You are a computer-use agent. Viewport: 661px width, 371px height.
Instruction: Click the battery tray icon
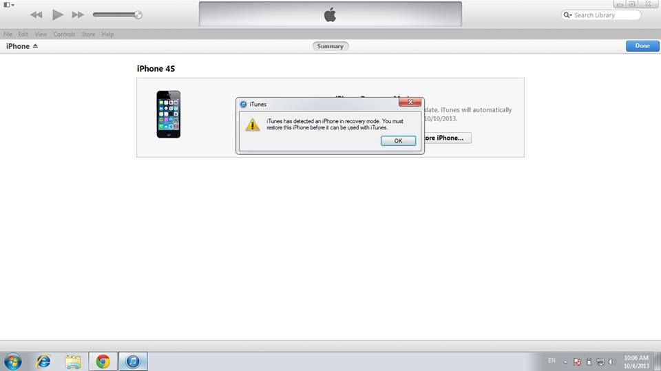click(589, 362)
